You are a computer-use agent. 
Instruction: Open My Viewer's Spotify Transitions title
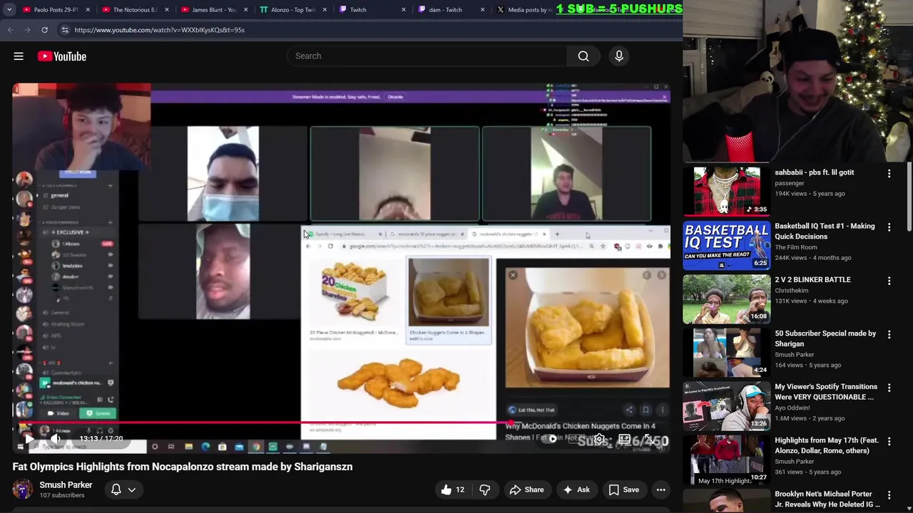point(826,392)
